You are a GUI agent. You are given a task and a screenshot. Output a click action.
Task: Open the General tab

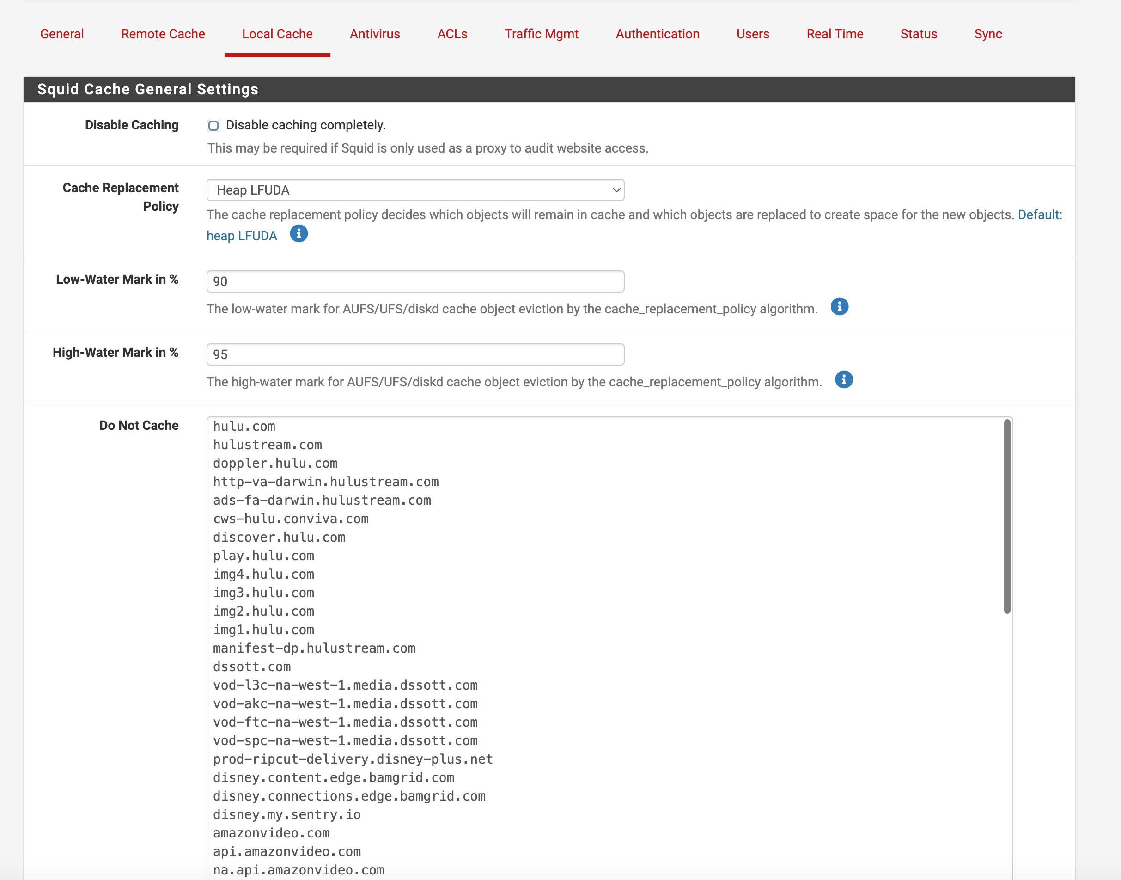point(62,34)
